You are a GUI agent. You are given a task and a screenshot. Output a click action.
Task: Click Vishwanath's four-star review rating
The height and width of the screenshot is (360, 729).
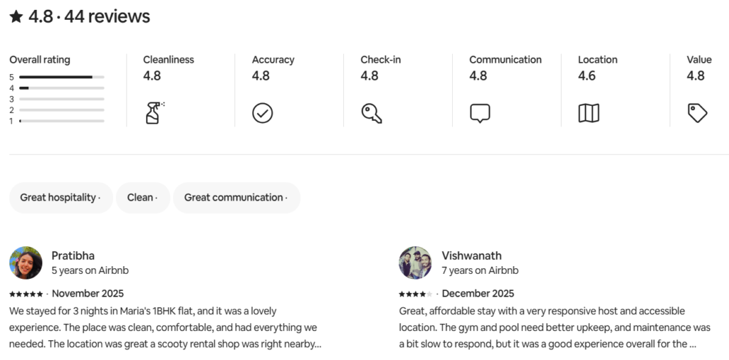tap(416, 294)
